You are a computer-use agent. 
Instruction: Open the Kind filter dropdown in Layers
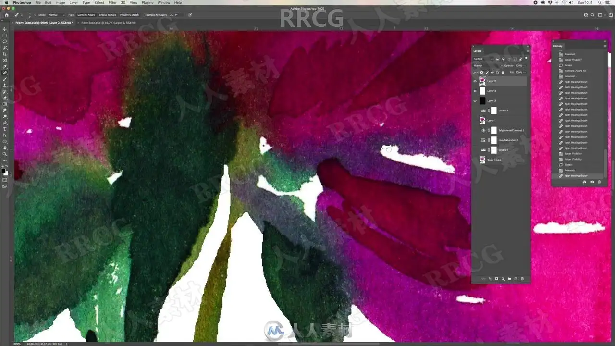tap(483, 59)
